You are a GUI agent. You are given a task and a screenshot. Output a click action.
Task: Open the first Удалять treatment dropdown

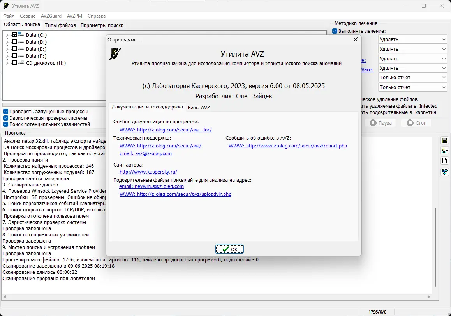[x=412, y=39]
